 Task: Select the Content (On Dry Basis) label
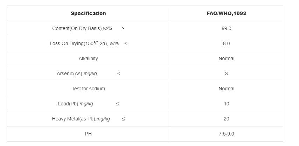82,28
